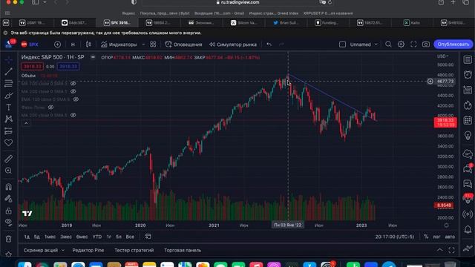Undo last action in top toolbar
The image size is (475, 267).
pos(269,44)
